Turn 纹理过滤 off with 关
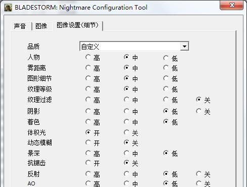Image resolution: width=247 pixels, height=187 pixels. coord(199,100)
